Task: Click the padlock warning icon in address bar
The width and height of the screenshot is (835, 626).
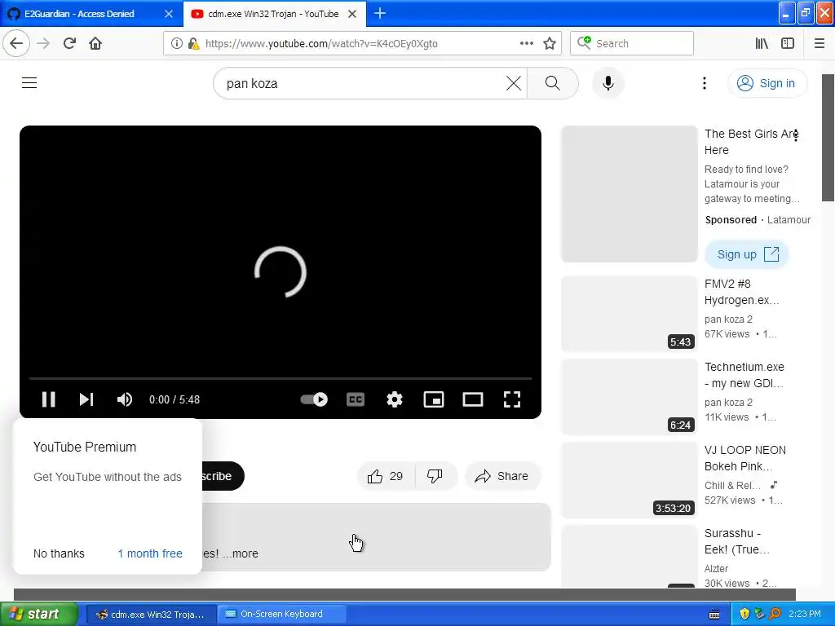Action: [194, 44]
